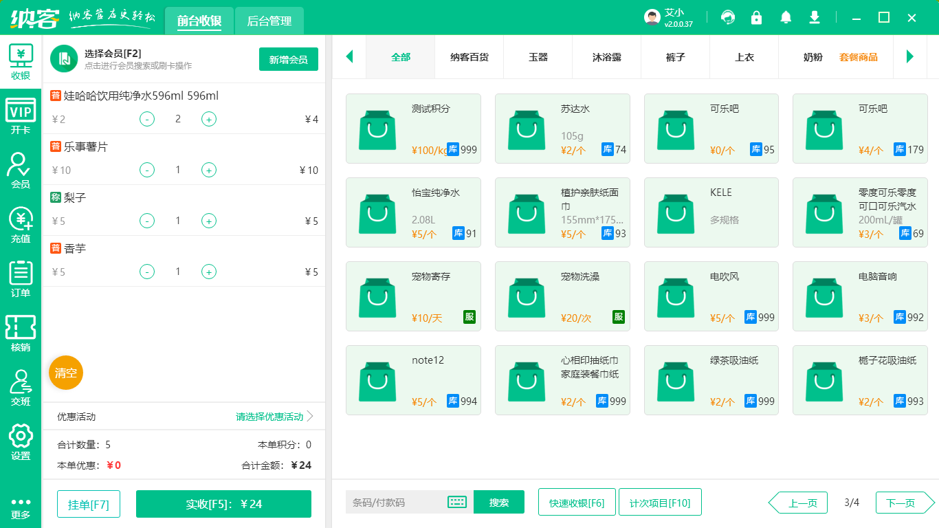This screenshot has width=939, height=528.
Task: Click the download icon in title bar
Action: 815,17
